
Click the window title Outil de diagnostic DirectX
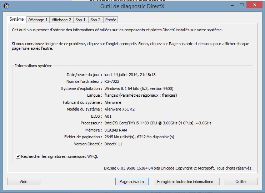[x=132, y=6]
